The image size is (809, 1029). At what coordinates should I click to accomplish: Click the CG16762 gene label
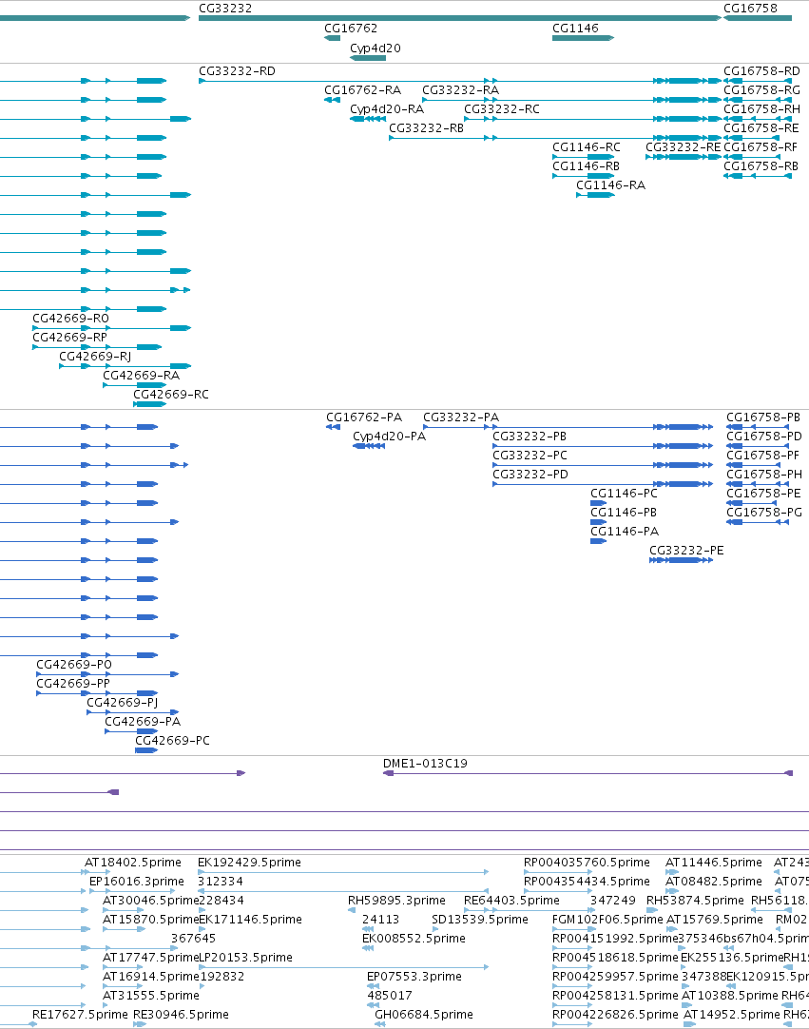[x=351, y=29]
